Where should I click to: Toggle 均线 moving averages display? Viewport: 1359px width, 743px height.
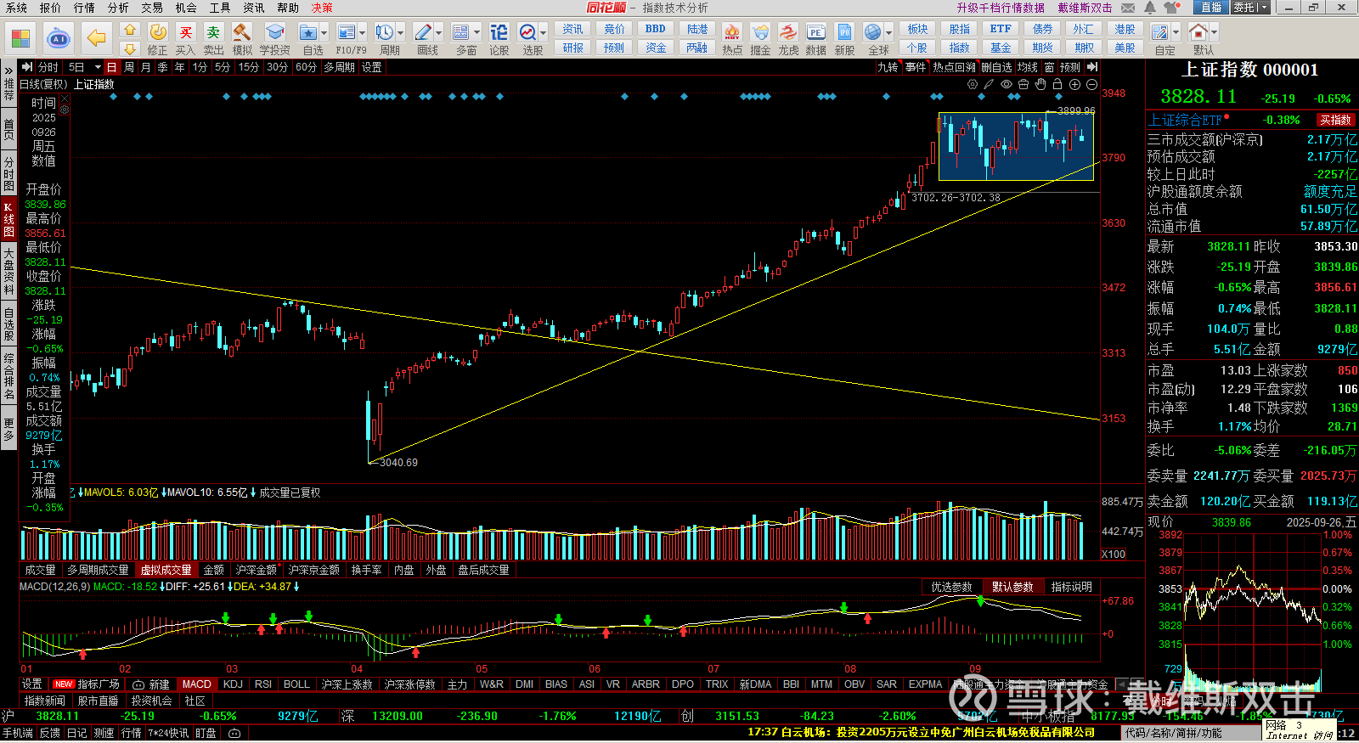pos(1028,67)
